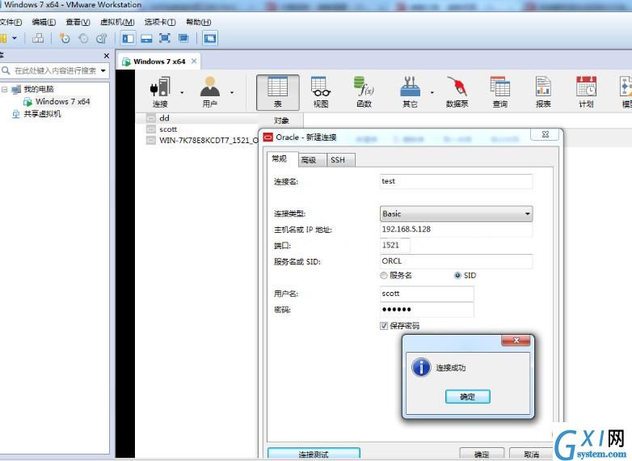Take a VMware snapshot icon

(65, 38)
